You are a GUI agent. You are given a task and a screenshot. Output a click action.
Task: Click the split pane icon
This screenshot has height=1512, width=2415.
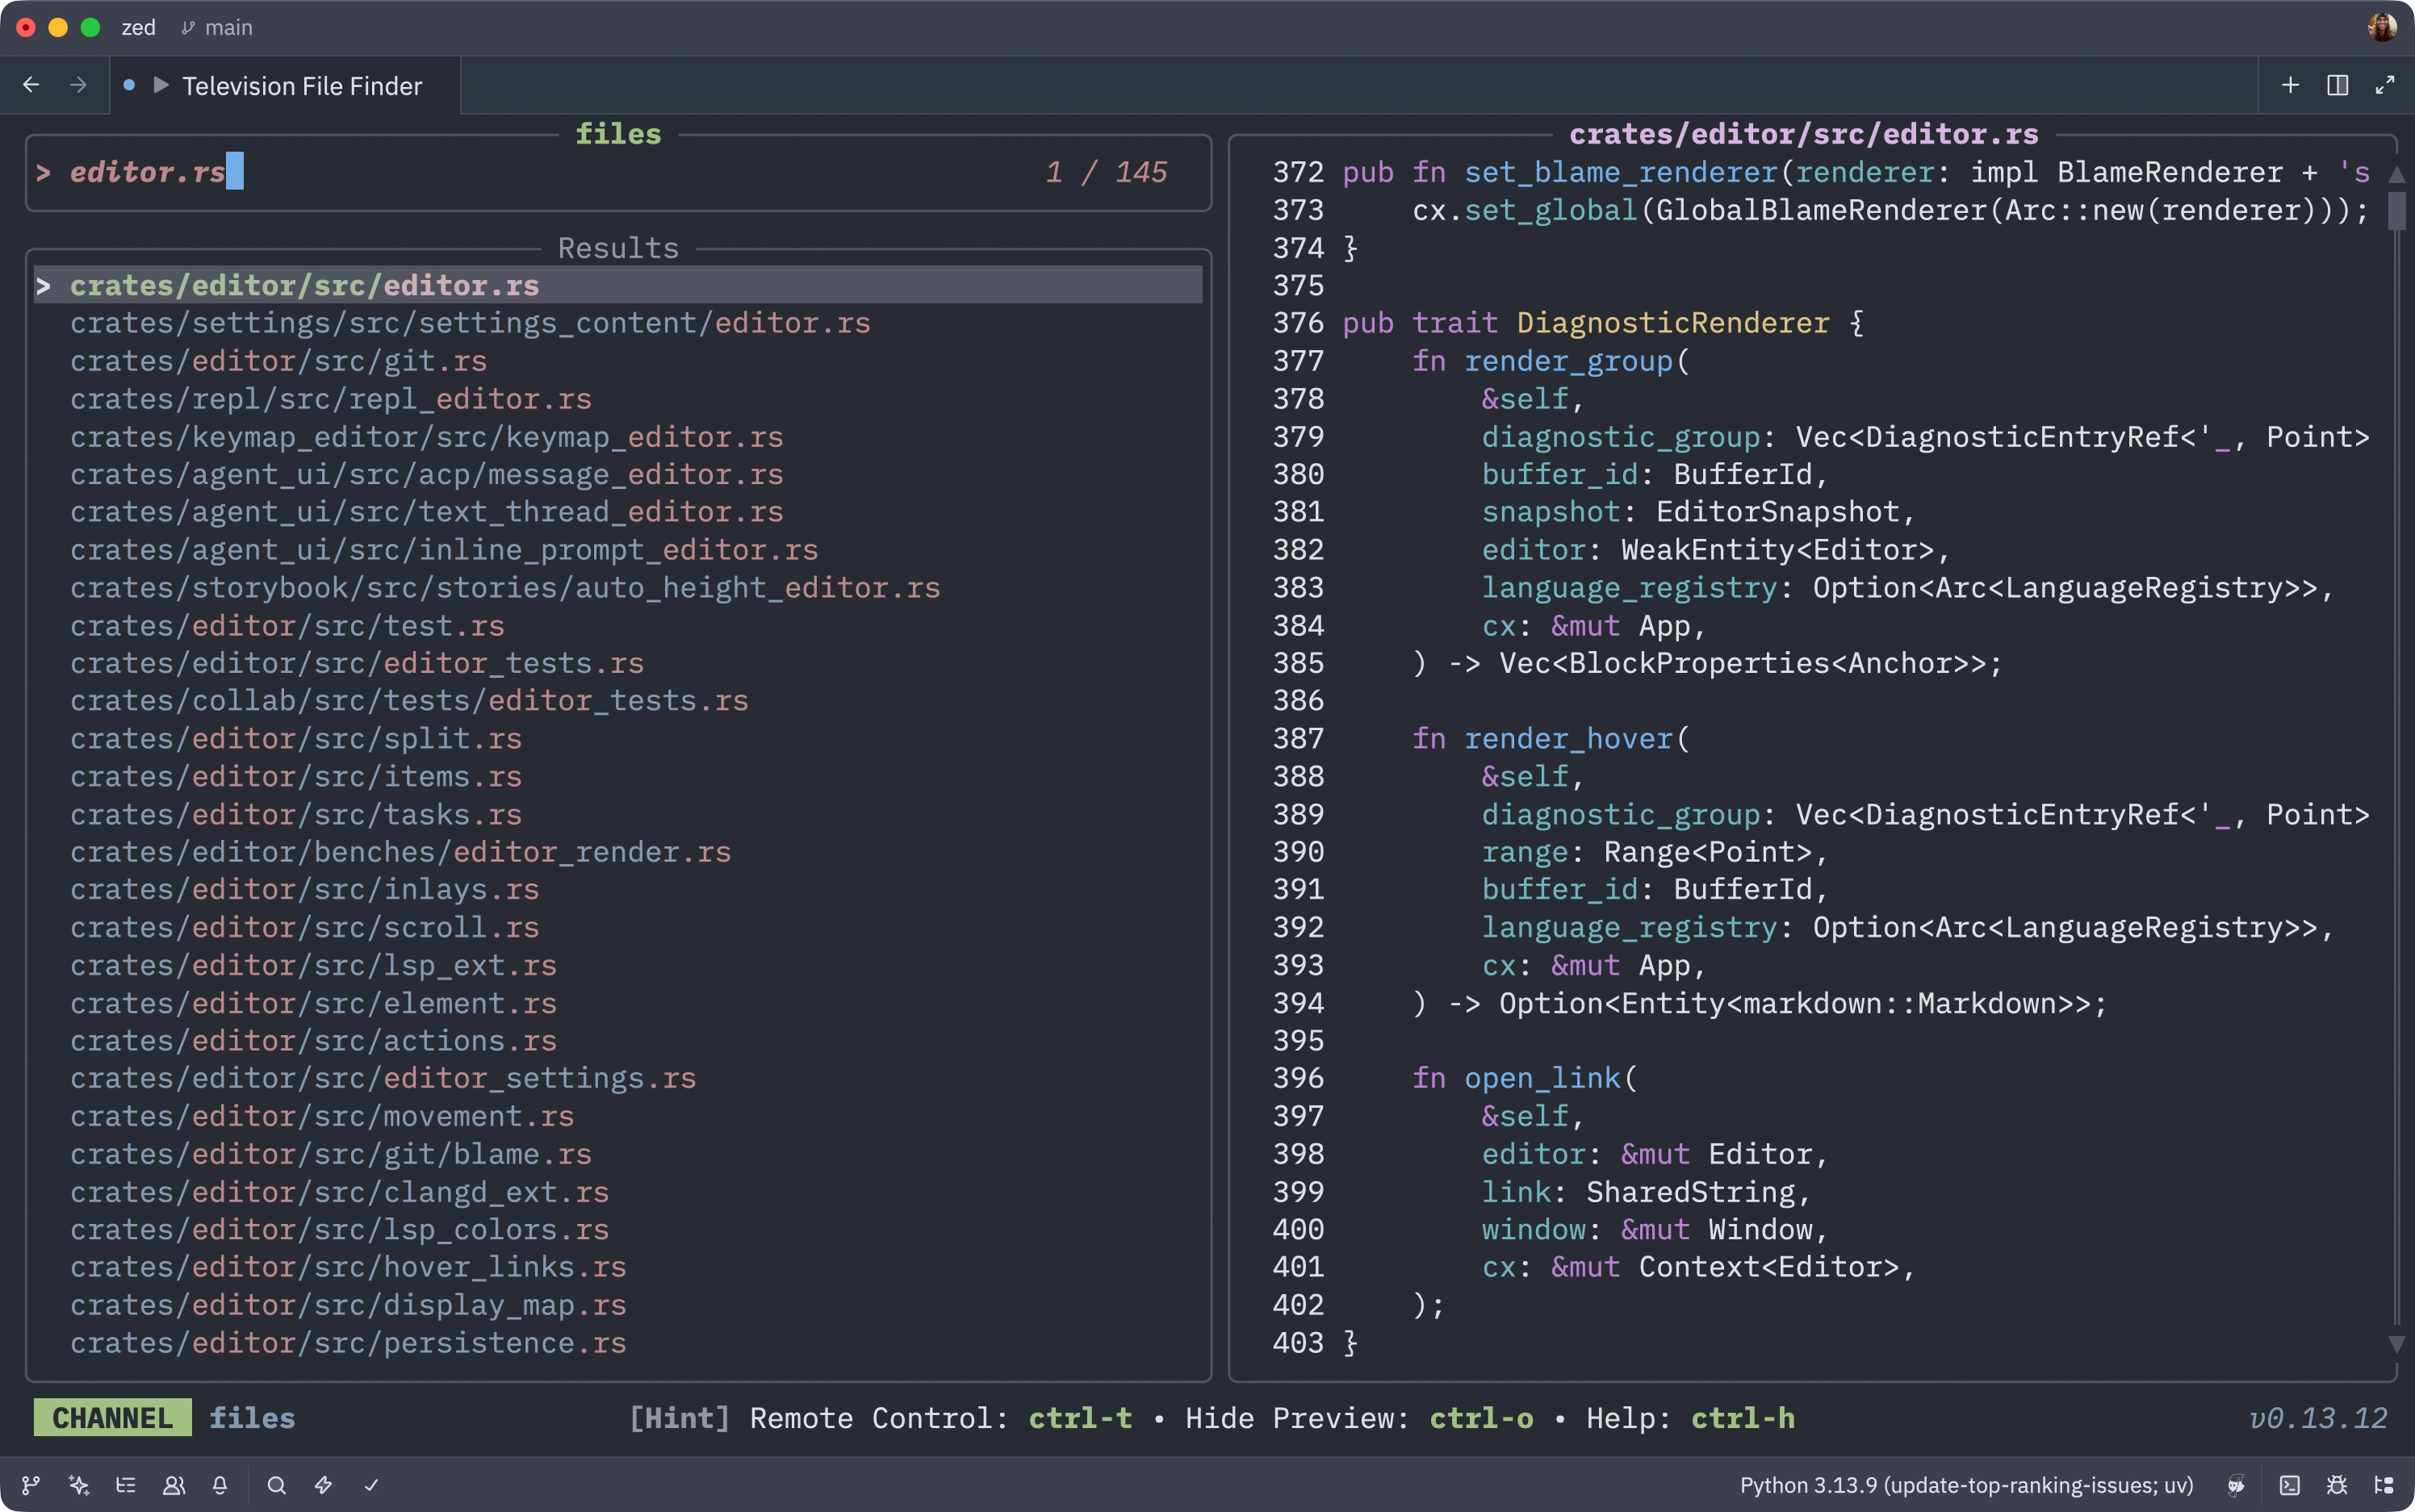[x=2337, y=85]
